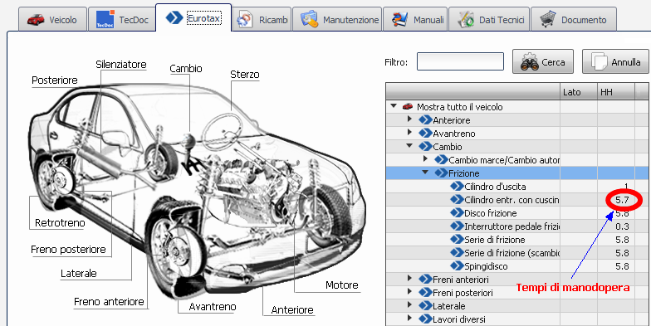Image resolution: width=651 pixels, height=326 pixels.
Task: Click the Cerca button
Action: tap(543, 61)
